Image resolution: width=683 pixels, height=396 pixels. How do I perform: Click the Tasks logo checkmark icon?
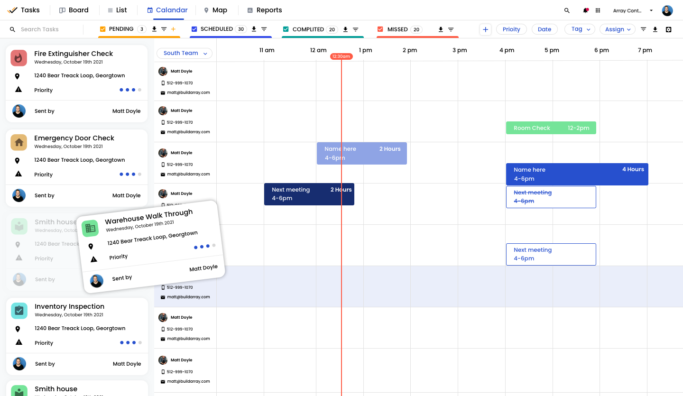[12, 10]
